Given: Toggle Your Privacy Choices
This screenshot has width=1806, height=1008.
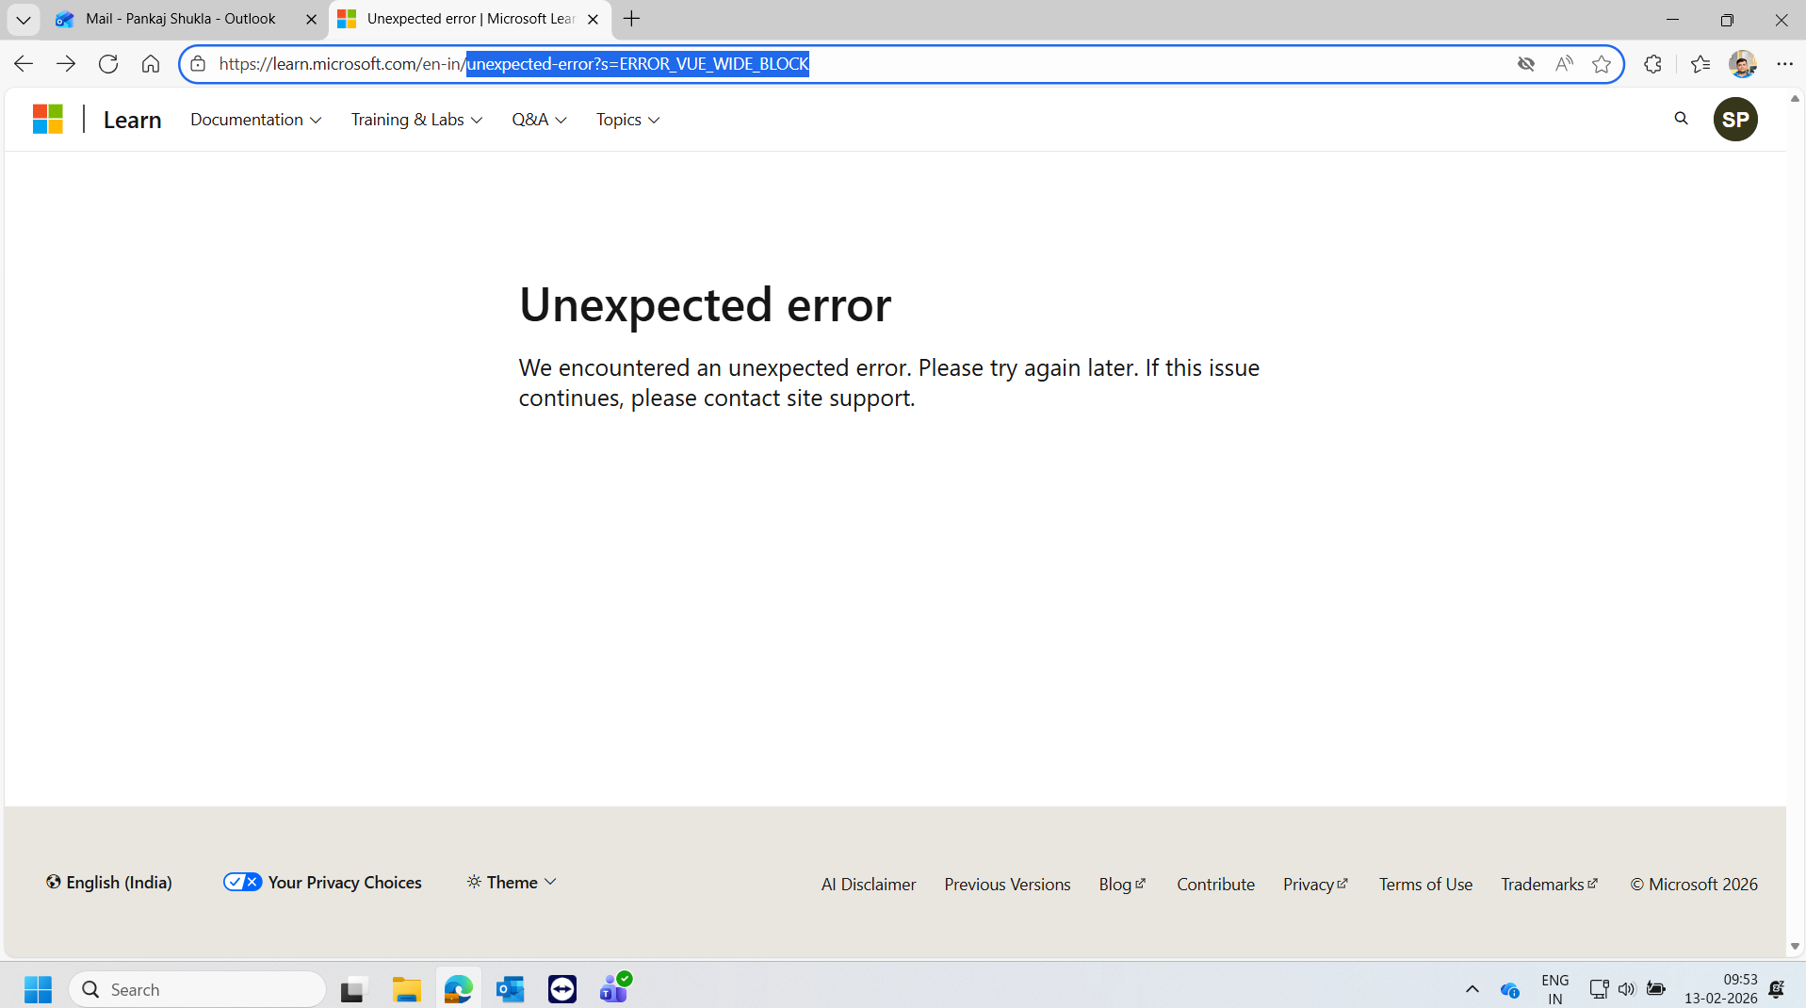Looking at the screenshot, I should click(323, 883).
